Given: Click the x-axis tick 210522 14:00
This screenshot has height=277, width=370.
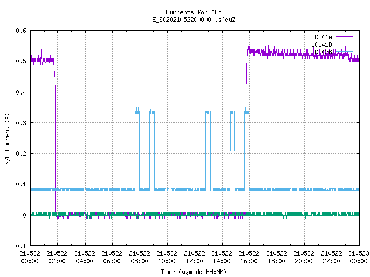Looking at the screenshot, I should [221, 257].
